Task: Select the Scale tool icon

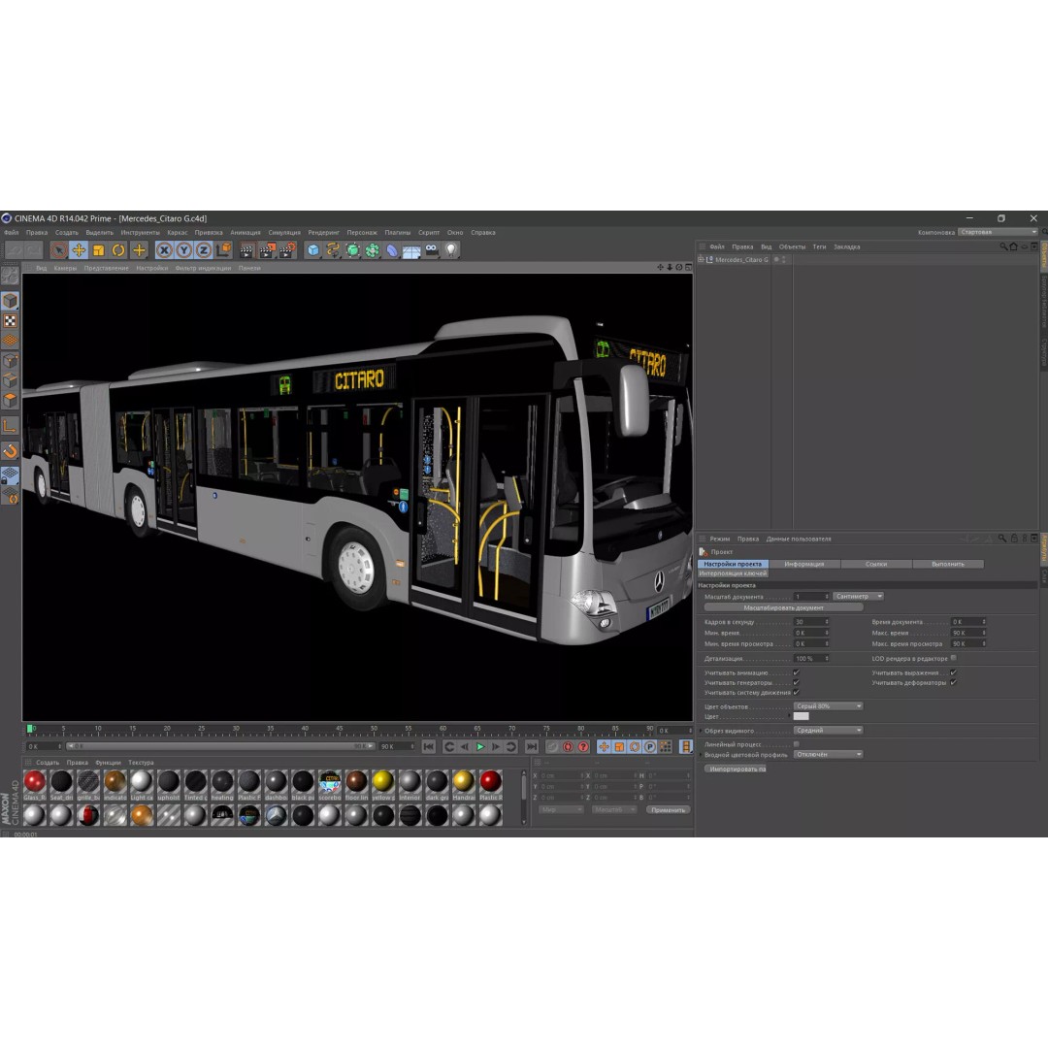Action: click(x=99, y=250)
